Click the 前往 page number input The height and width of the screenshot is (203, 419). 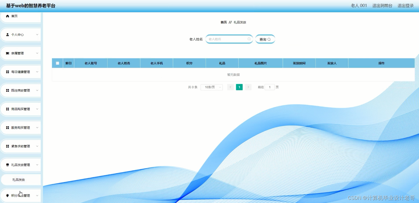[270, 87]
